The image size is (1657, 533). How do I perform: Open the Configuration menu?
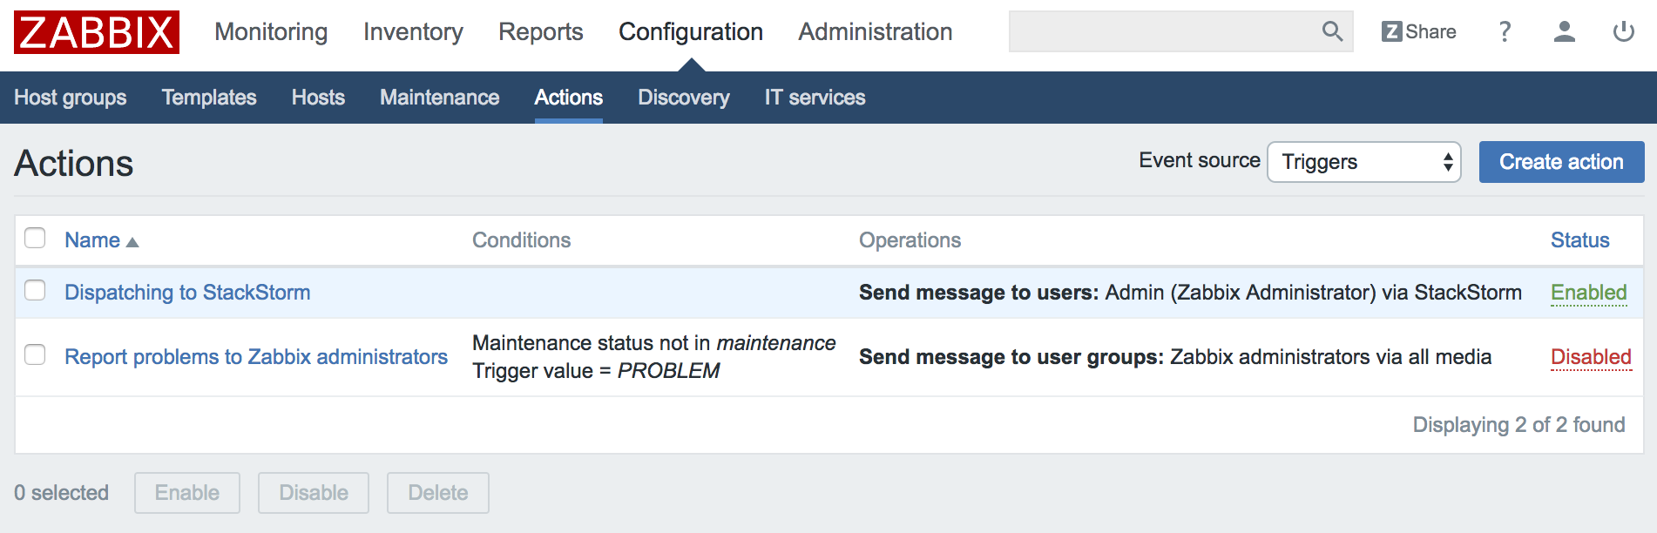[x=691, y=32]
